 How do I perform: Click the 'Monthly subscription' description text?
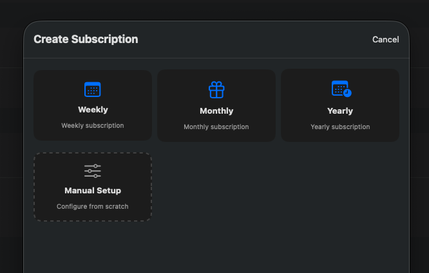(x=216, y=127)
